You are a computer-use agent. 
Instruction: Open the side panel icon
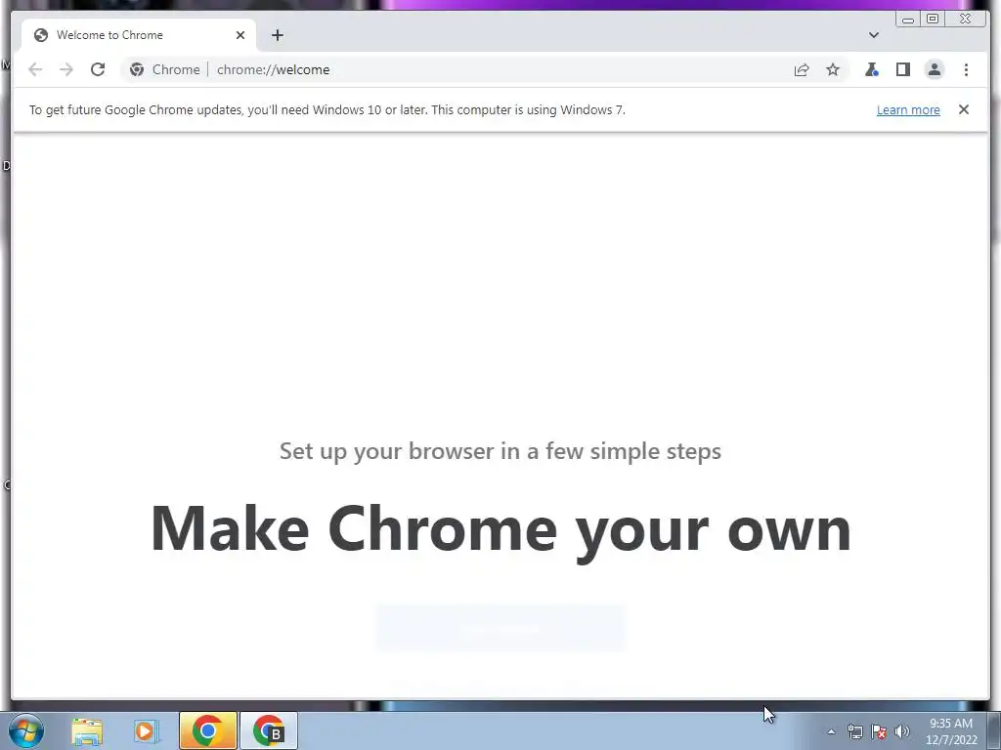(x=902, y=69)
